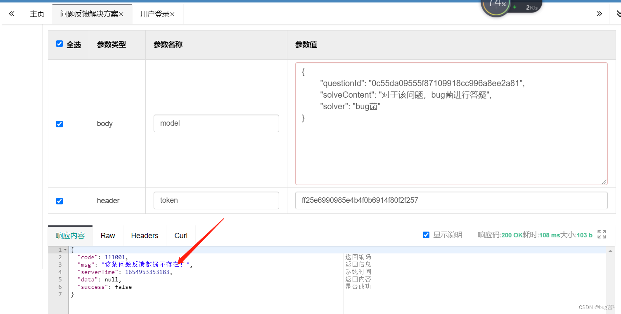The image size is (621, 314).
Task: Open the Raw response tab
Action: pyautogui.click(x=108, y=236)
